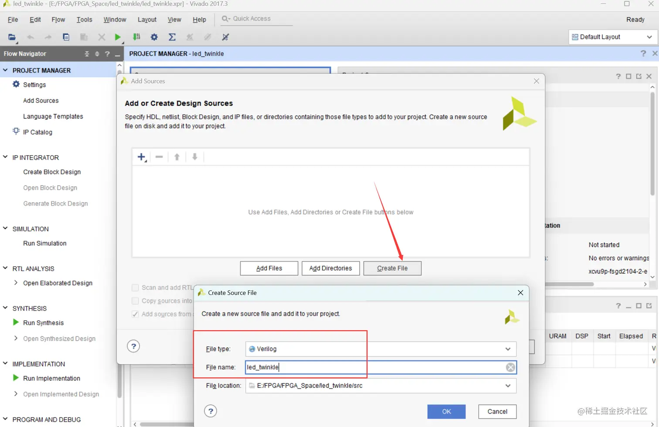
Task: Click the Redo toolbar arrow
Action: [48, 37]
